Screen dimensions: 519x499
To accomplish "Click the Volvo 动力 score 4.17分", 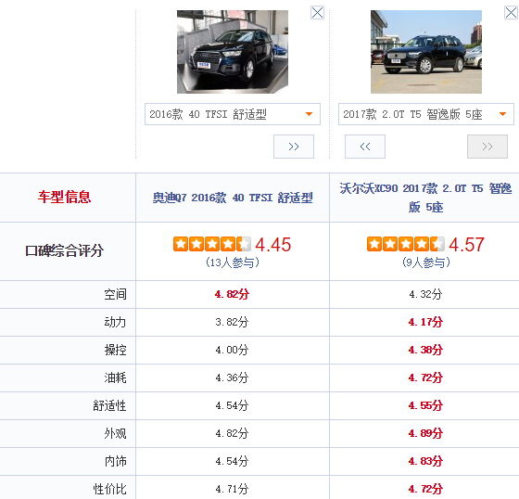I will (425, 322).
